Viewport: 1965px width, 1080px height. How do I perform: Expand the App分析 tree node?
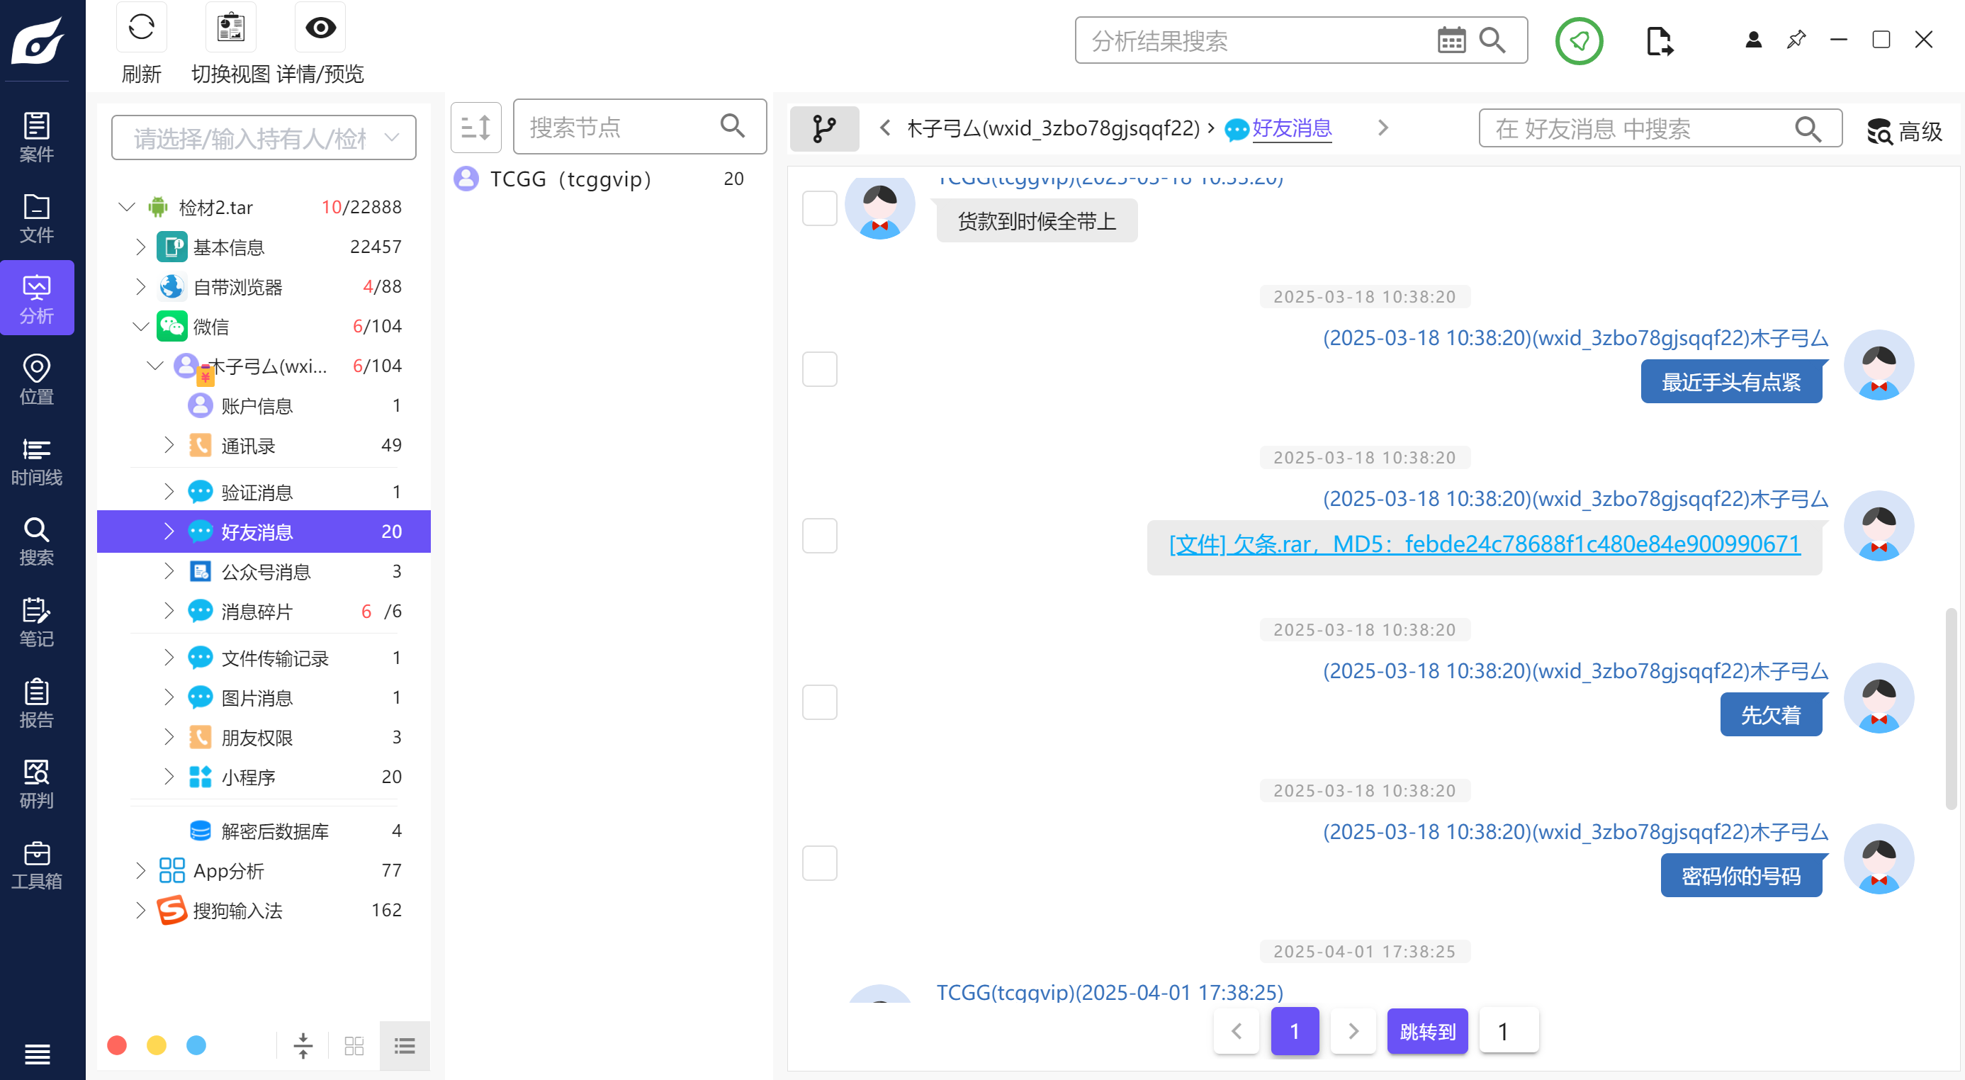(x=140, y=870)
